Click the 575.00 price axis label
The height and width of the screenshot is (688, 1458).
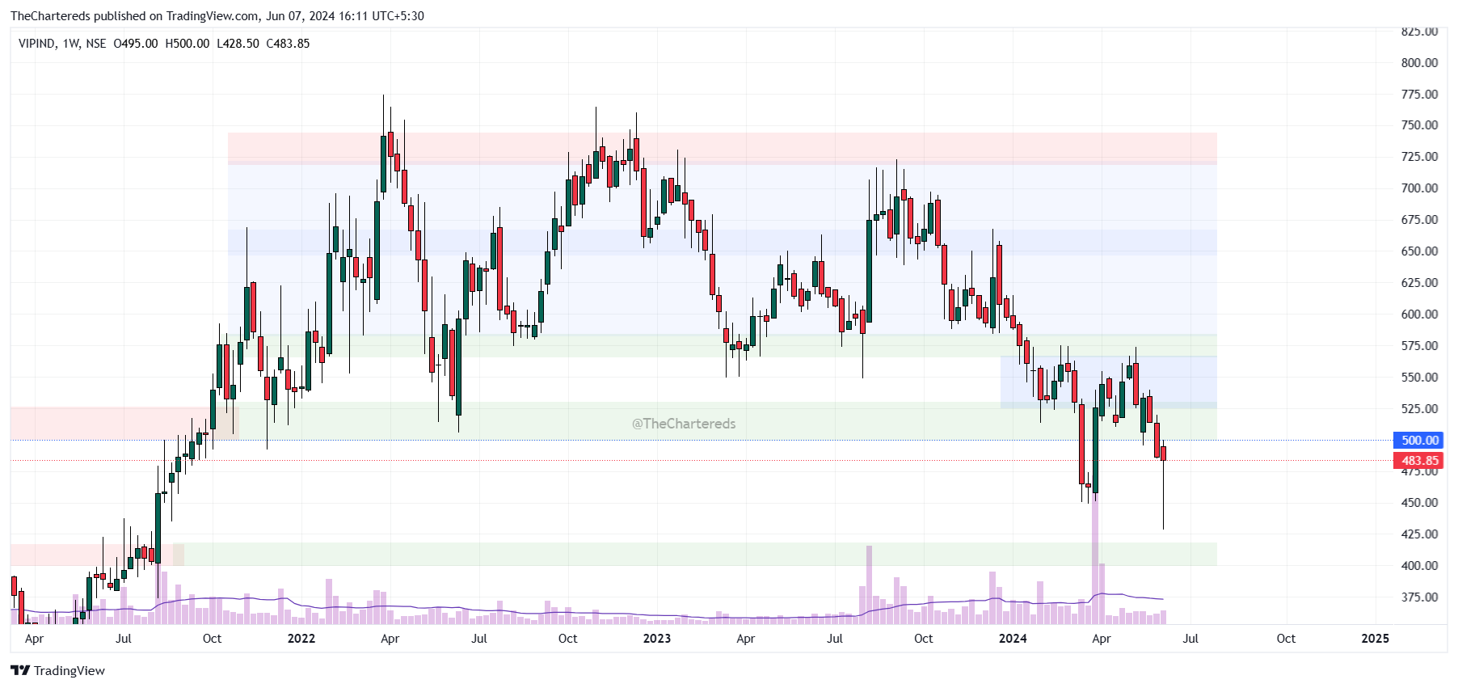click(1419, 346)
